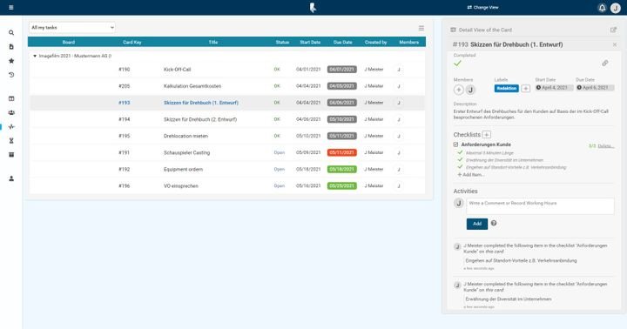
Task: Collapse Imagefilm 2021 - Mustermann AG group
Action: (x=35, y=56)
